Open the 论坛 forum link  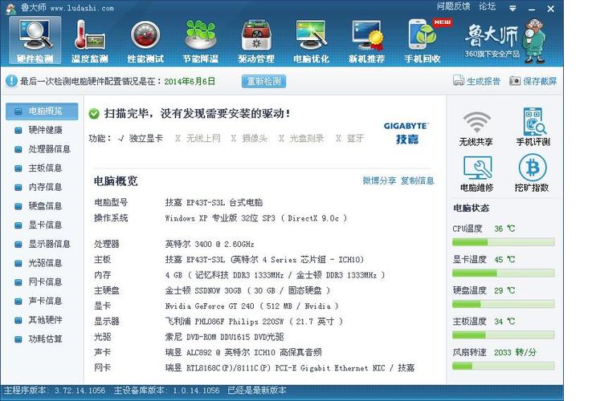click(x=487, y=6)
